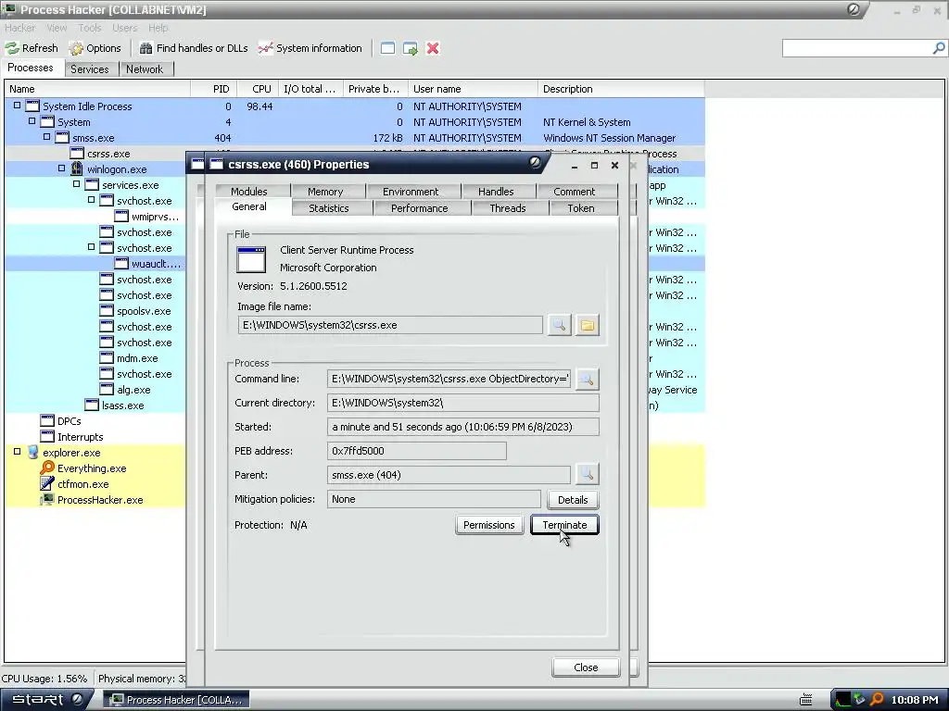Click the Terminate button

tap(564, 525)
